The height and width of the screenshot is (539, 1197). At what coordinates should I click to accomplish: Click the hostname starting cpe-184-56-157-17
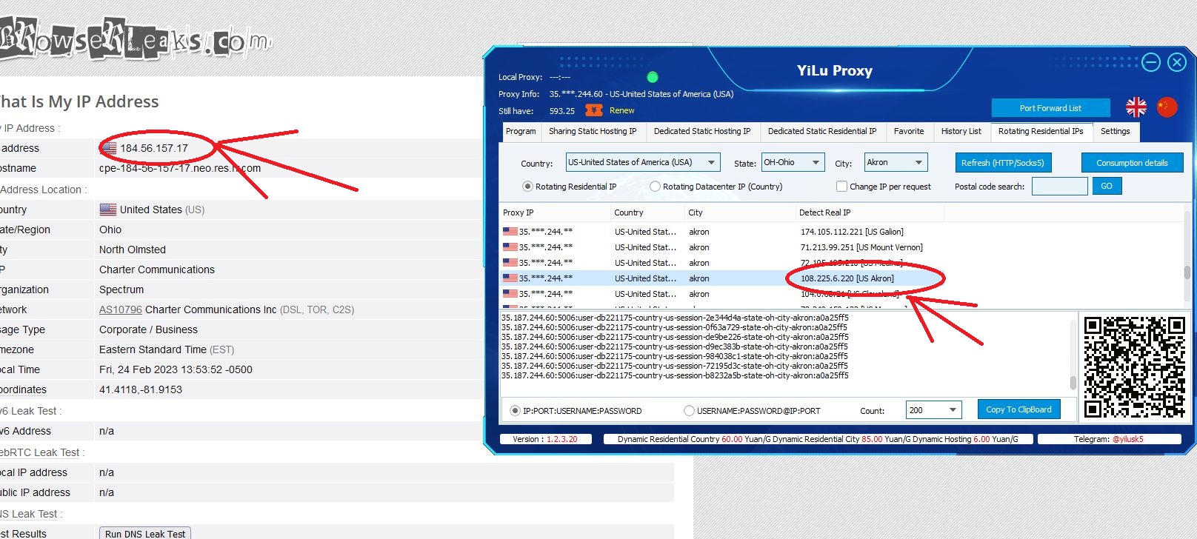180,168
